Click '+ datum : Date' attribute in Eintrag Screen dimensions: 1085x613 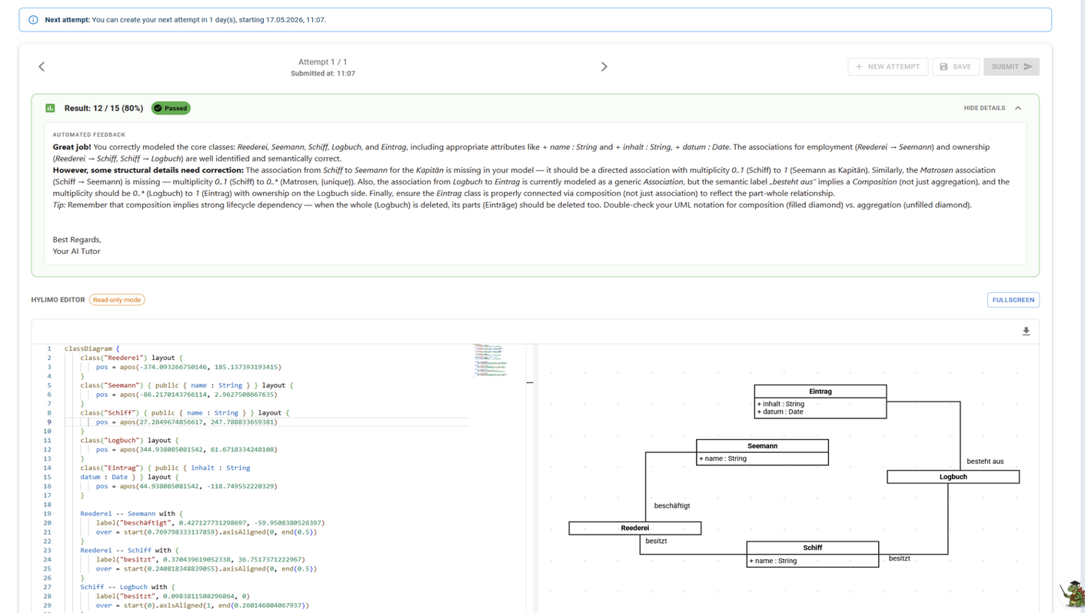[x=780, y=411]
